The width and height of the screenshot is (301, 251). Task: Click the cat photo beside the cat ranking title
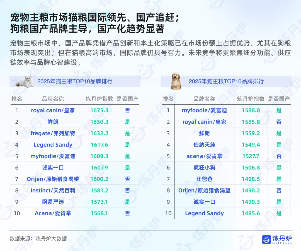(25, 81)
